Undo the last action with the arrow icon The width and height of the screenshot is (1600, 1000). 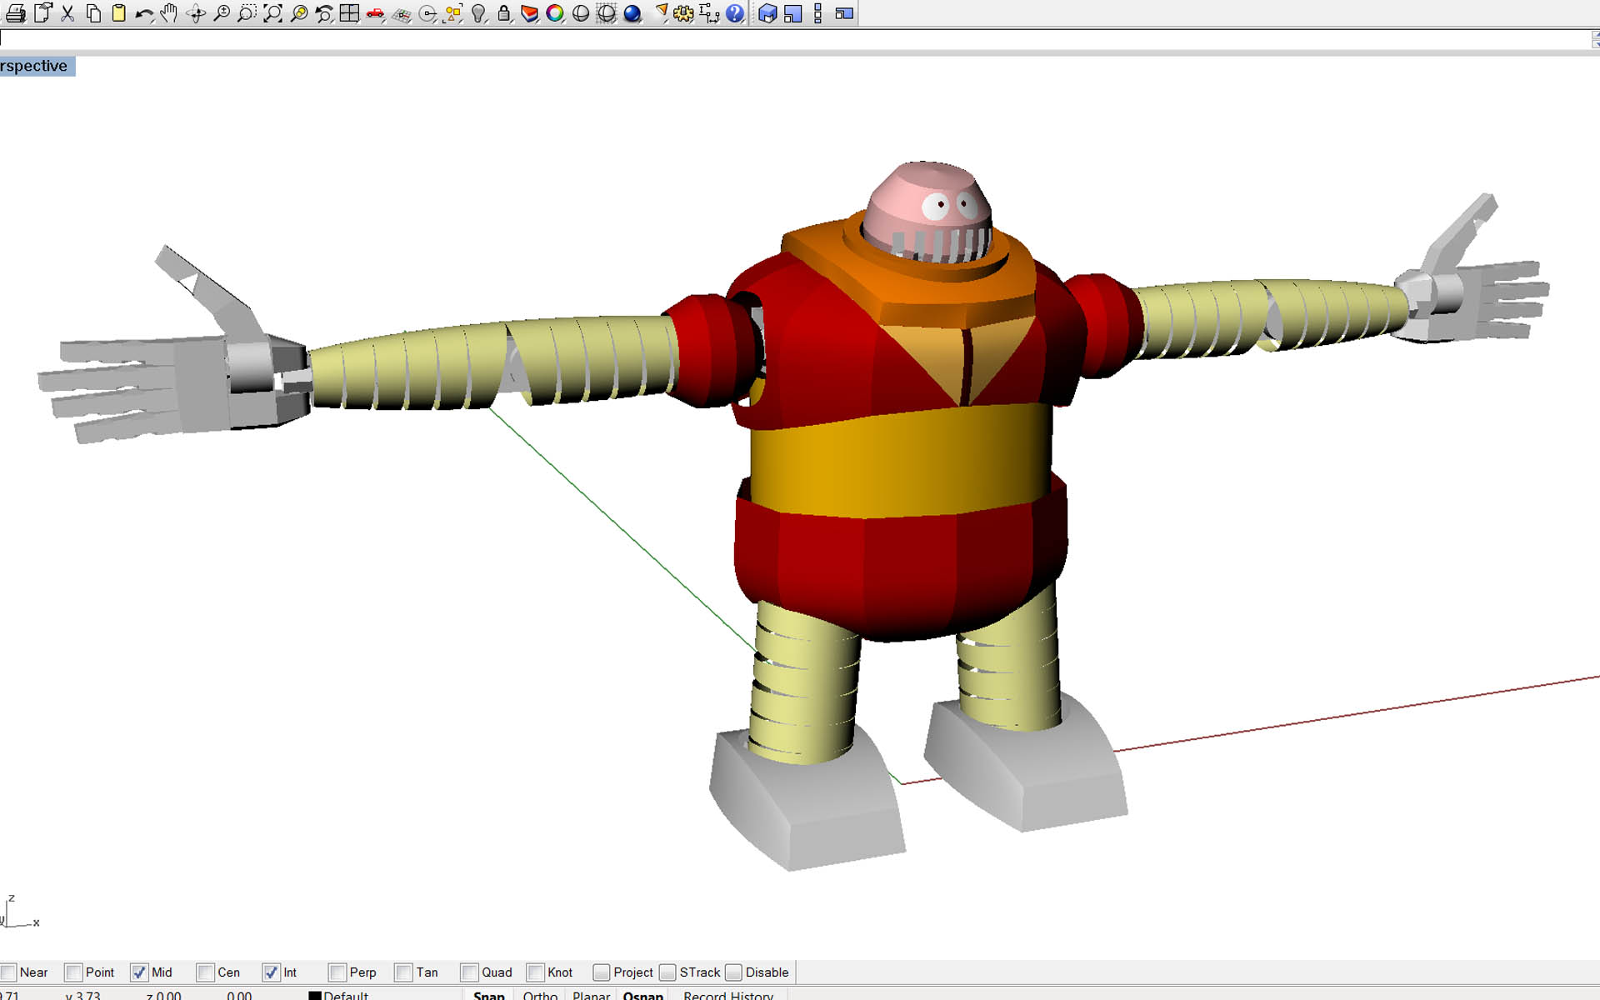(144, 13)
